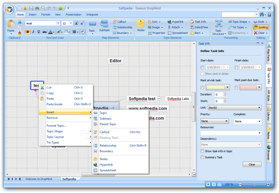Open the Help question mark icon
The height and width of the screenshot is (193, 279).
269,15
